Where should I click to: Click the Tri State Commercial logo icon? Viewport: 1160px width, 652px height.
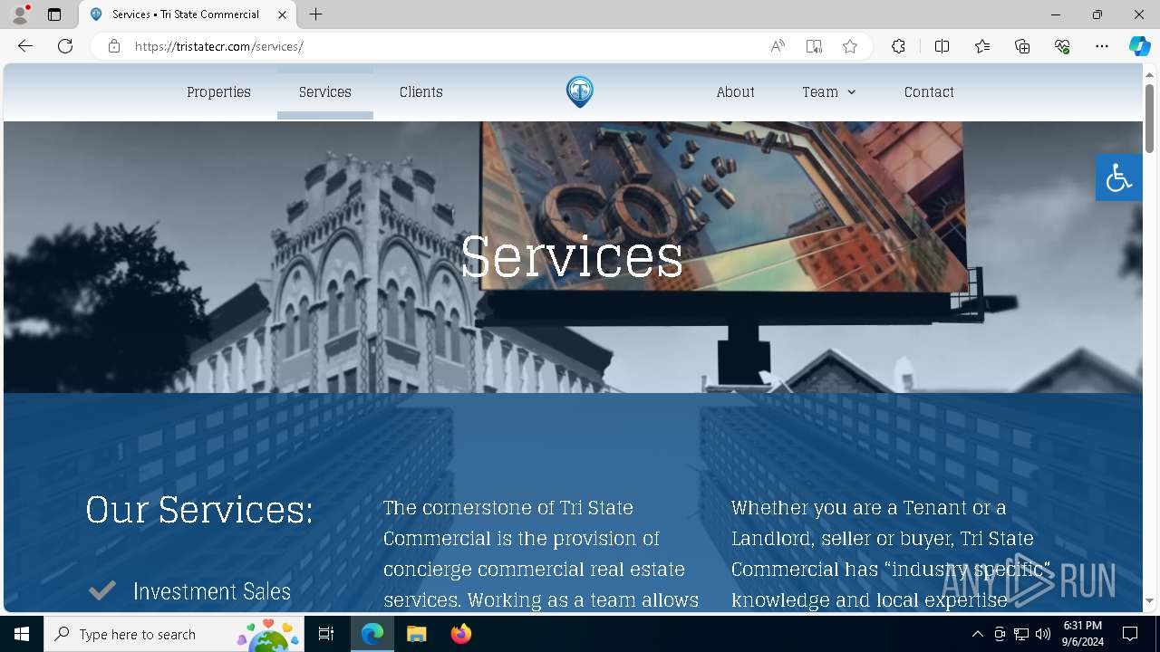(x=580, y=91)
